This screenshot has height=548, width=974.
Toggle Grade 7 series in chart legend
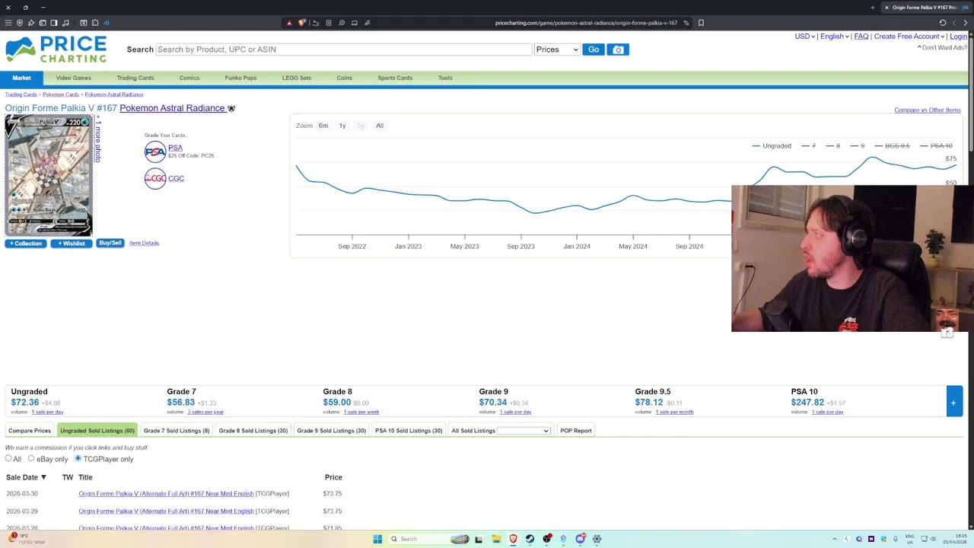(809, 146)
